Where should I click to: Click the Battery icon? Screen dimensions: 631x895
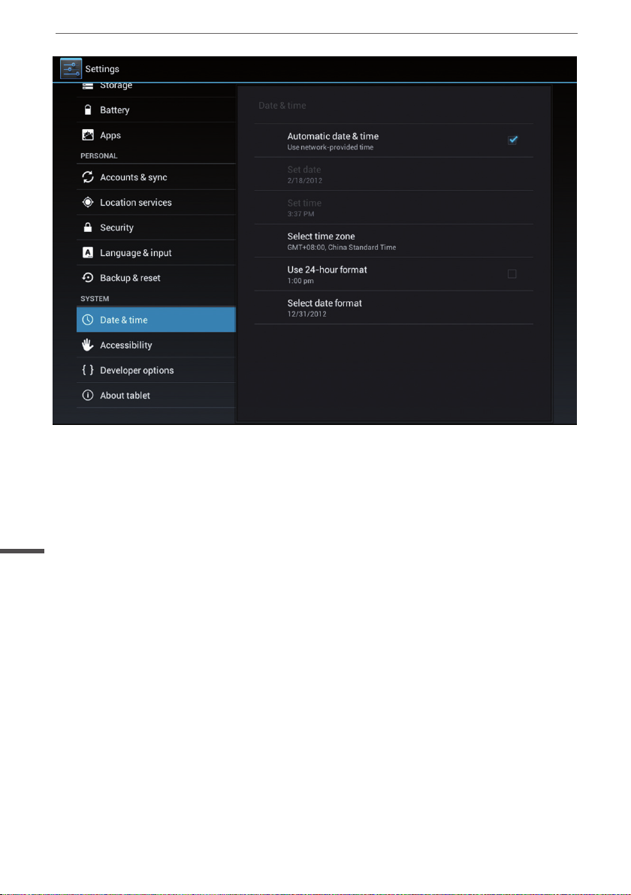pyautogui.click(x=87, y=110)
